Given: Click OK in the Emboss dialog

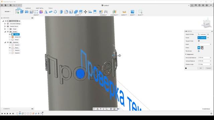Looking at the screenshot, I should (x=201, y=68).
